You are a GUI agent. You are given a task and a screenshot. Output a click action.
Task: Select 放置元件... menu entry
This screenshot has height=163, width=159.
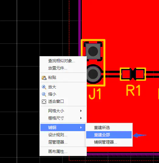(63, 68)
